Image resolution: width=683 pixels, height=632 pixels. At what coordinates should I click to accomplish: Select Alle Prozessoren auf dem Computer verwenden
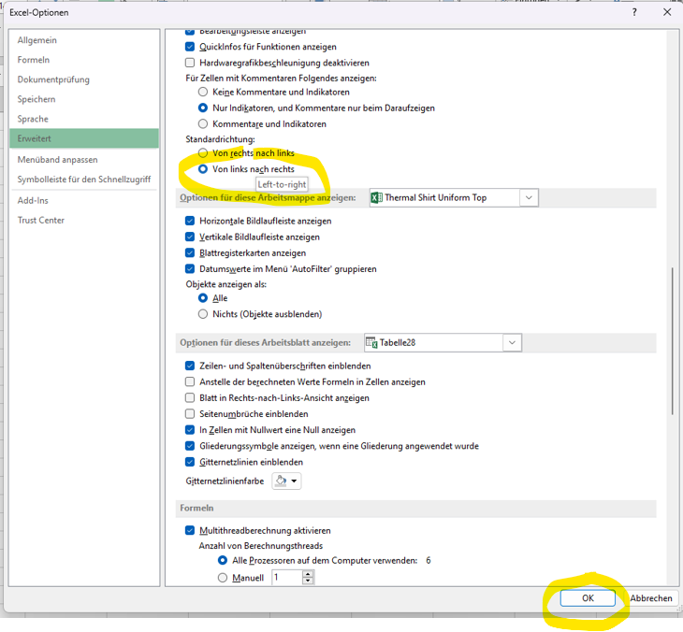[223, 560]
